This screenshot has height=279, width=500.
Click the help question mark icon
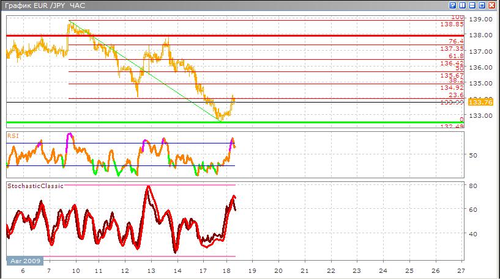click(x=453, y=5)
